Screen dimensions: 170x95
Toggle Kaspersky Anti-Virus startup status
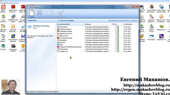coord(117,34)
